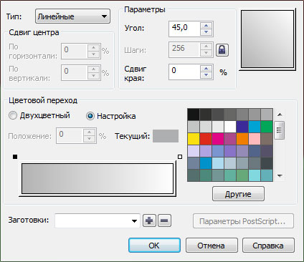The width and height of the screenshot is (304, 262).
Task: Increase the Угол value with the up arrow
Action: pyautogui.click(x=206, y=26)
